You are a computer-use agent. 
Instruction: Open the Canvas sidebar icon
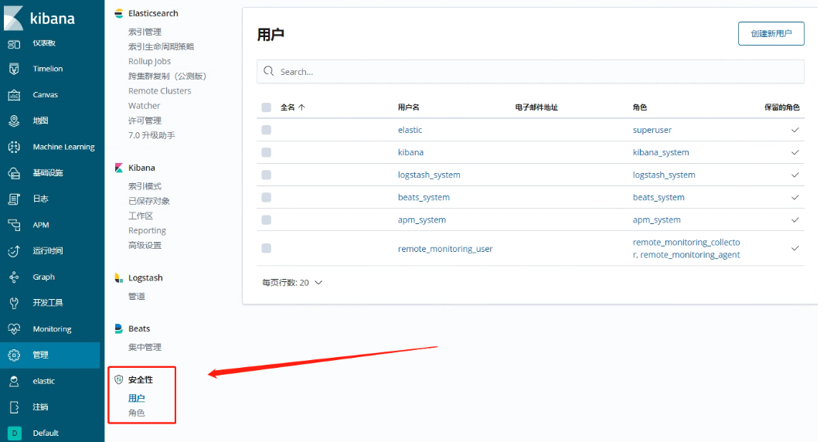tap(14, 95)
